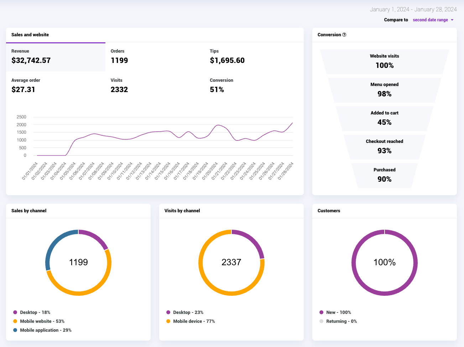Switch to the Orders metric tab
This screenshot has width=464, height=347.
pos(155,57)
